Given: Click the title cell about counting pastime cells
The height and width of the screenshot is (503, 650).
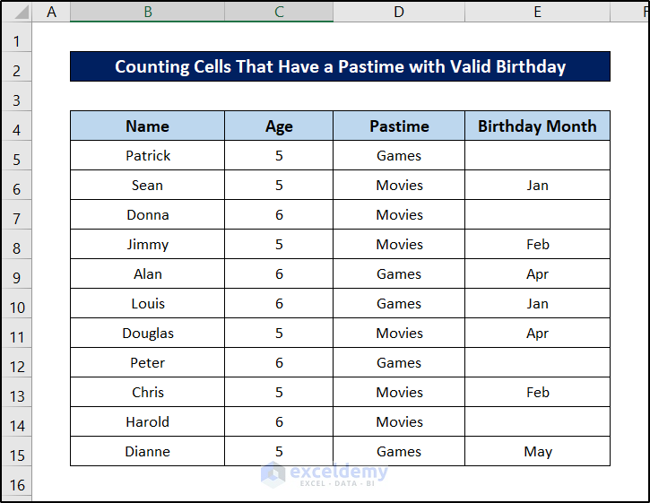Looking at the screenshot, I should 340,67.
